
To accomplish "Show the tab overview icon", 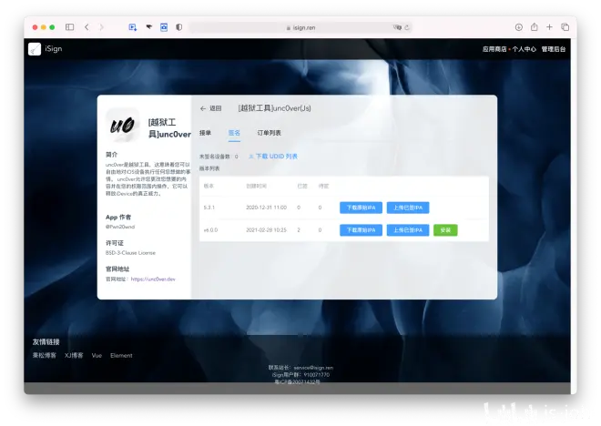I will 565,27.
